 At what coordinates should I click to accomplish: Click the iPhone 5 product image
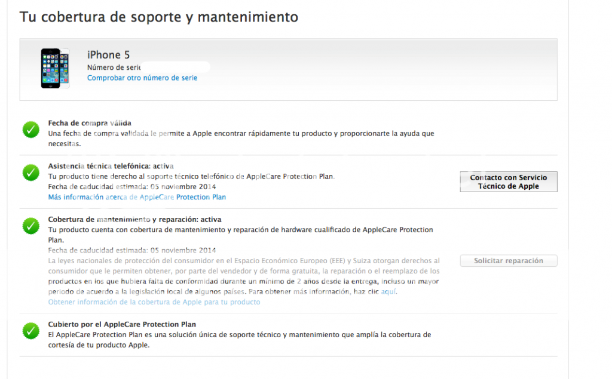click(x=54, y=69)
